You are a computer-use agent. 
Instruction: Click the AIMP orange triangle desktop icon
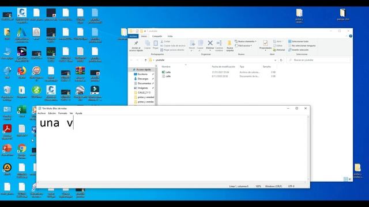(7, 168)
